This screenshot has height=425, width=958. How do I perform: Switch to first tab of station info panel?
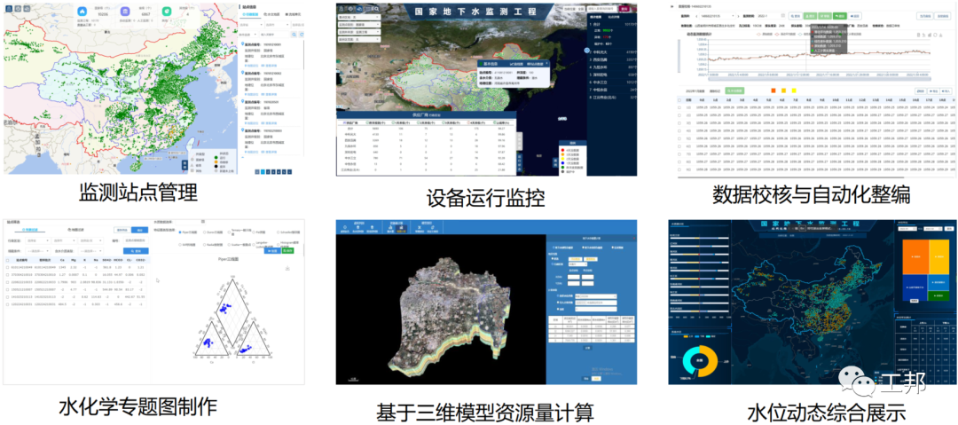(250, 15)
